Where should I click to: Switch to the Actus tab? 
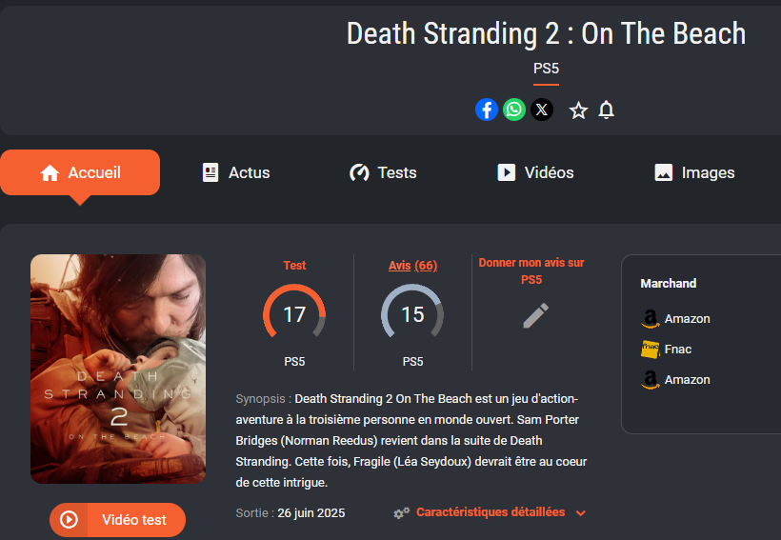236,172
